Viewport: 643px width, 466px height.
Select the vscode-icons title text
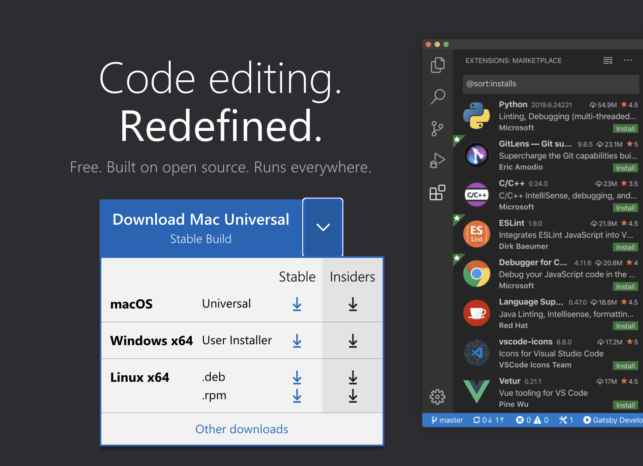[x=526, y=342]
